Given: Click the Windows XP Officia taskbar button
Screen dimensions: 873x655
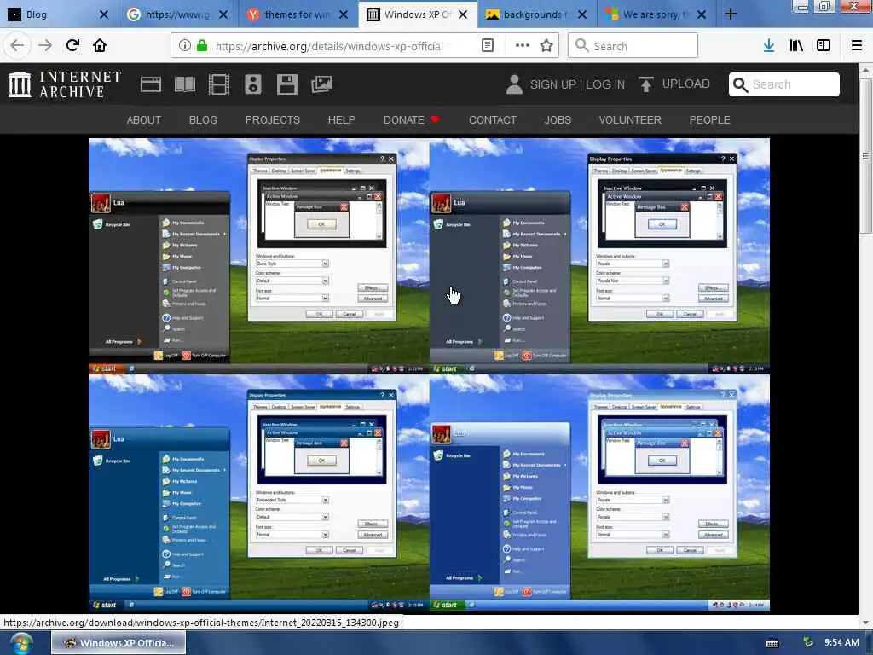Looking at the screenshot, I should [x=119, y=643].
